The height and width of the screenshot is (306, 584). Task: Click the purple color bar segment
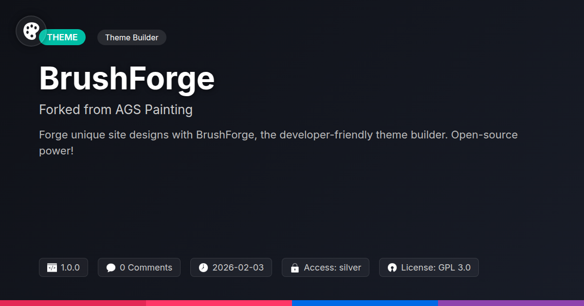(x=511, y=303)
